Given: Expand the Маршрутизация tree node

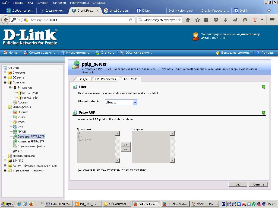Looking at the screenshot, I should [x=5, y=156].
